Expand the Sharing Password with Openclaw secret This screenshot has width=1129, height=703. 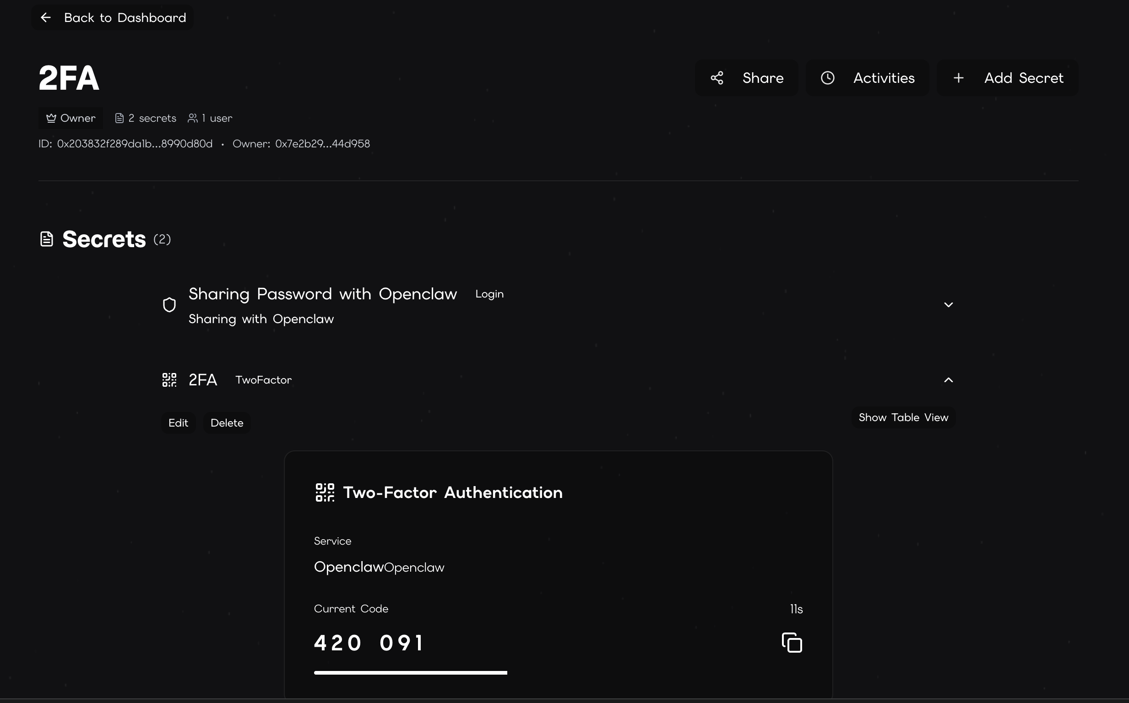point(948,305)
